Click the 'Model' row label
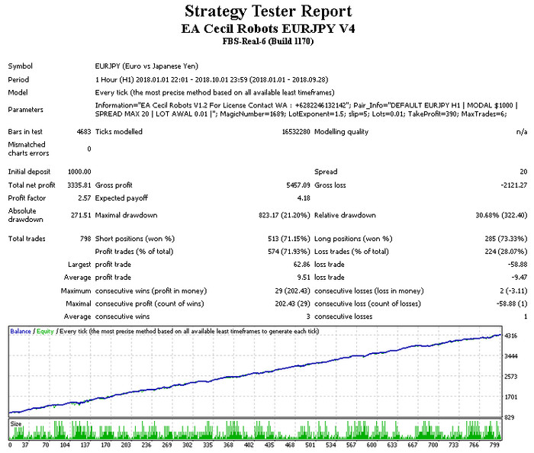The image size is (534, 453). tap(18, 92)
